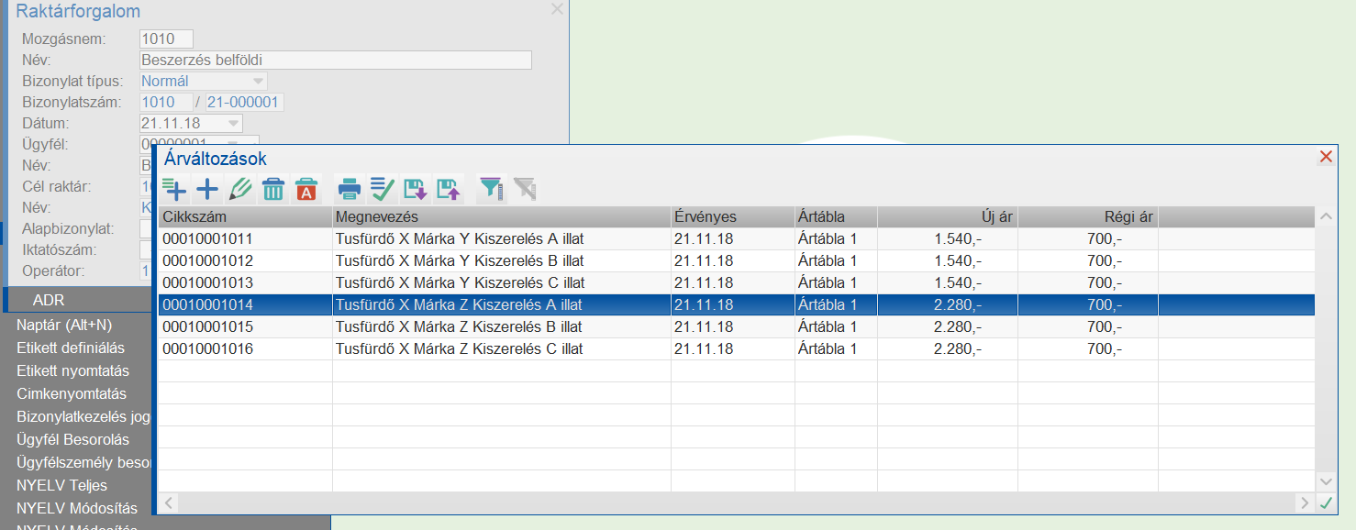The image size is (1356, 530).
Task: Click the gray clear-filter funnel icon
Action: coord(525,189)
